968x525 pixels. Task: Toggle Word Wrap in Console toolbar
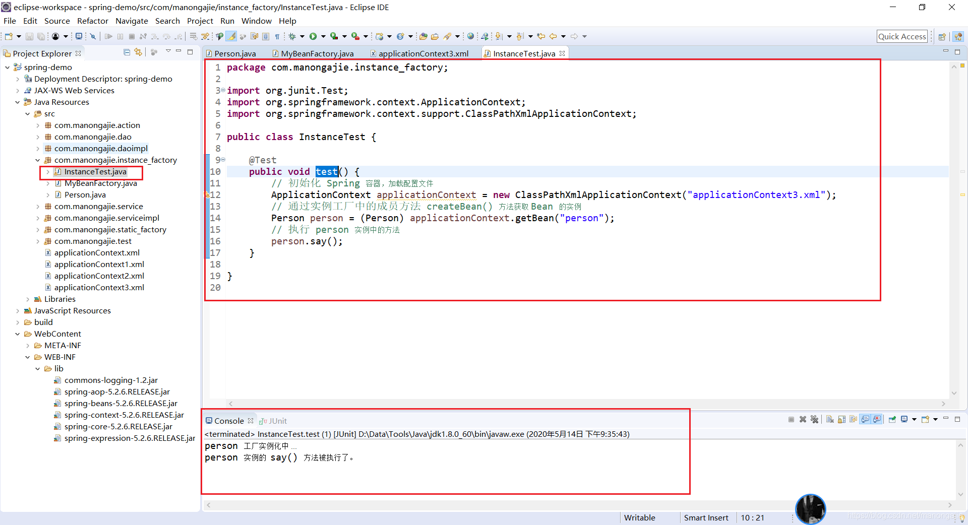pyautogui.click(x=853, y=419)
